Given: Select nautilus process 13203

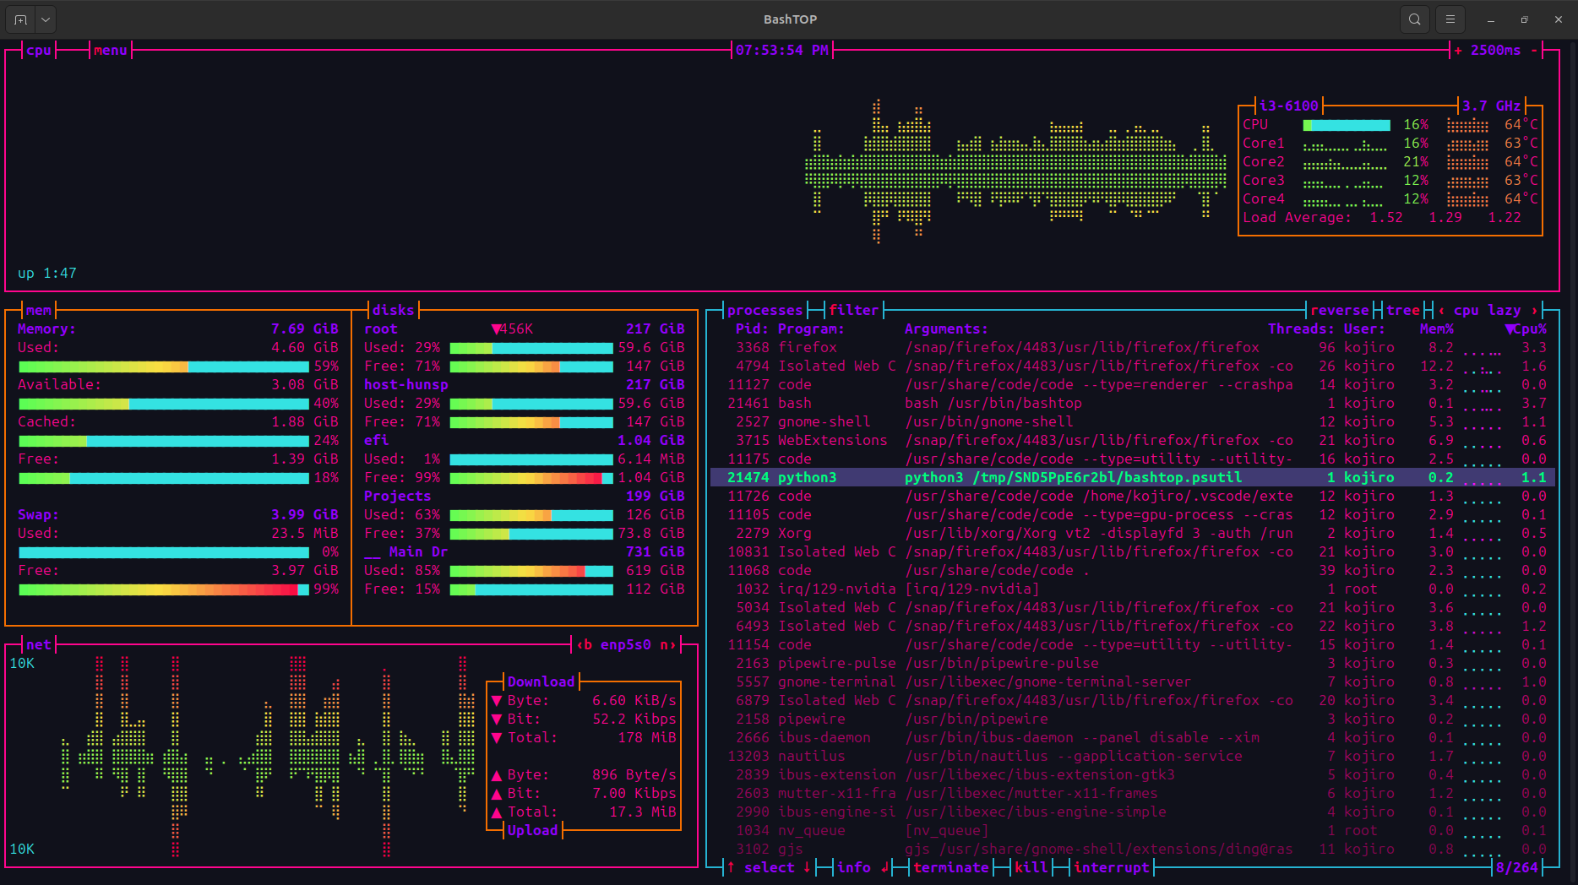Looking at the screenshot, I should point(1133,757).
